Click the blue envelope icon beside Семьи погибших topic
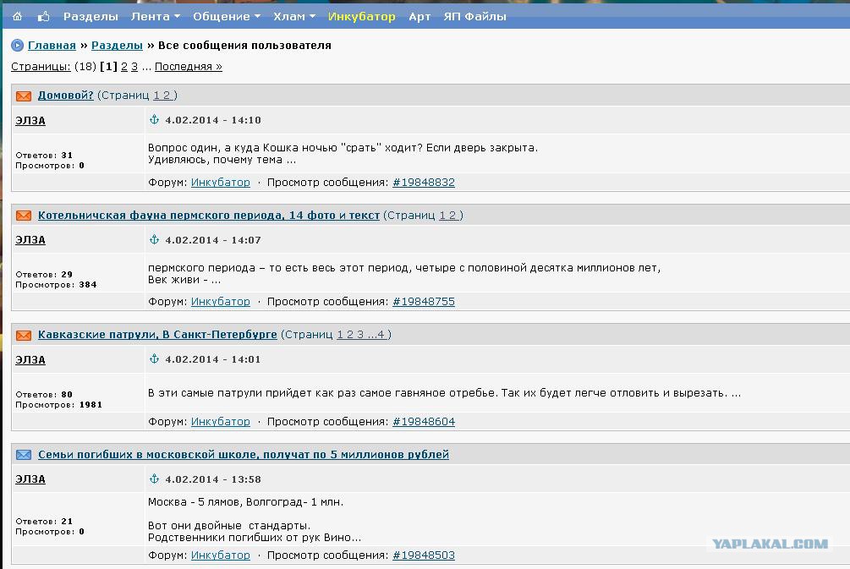Viewport: 850px width, 569px height. point(24,455)
